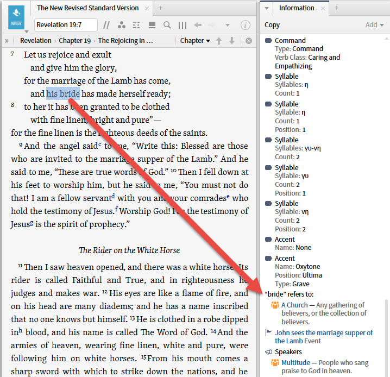Click heading The Rider on the White Horse
This screenshot has width=390, height=377.
(129, 250)
